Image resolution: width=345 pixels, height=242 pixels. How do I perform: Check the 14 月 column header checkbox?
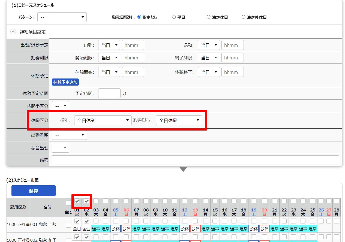click(x=206, y=201)
